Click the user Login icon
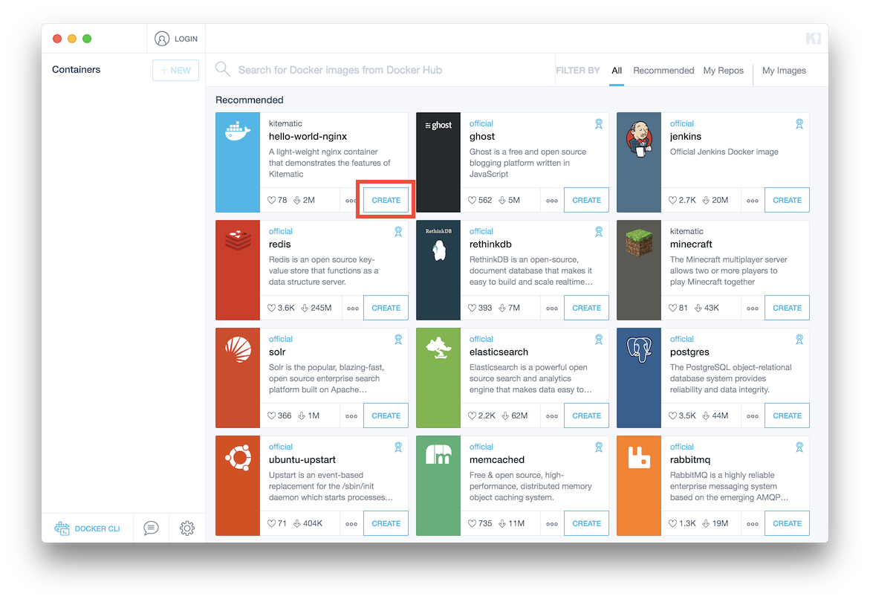 [x=162, y=39]
